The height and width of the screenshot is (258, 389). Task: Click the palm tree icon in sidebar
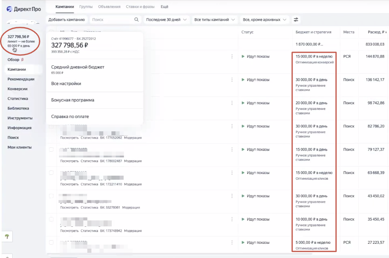pyautogui.click(x=7, y=236)
